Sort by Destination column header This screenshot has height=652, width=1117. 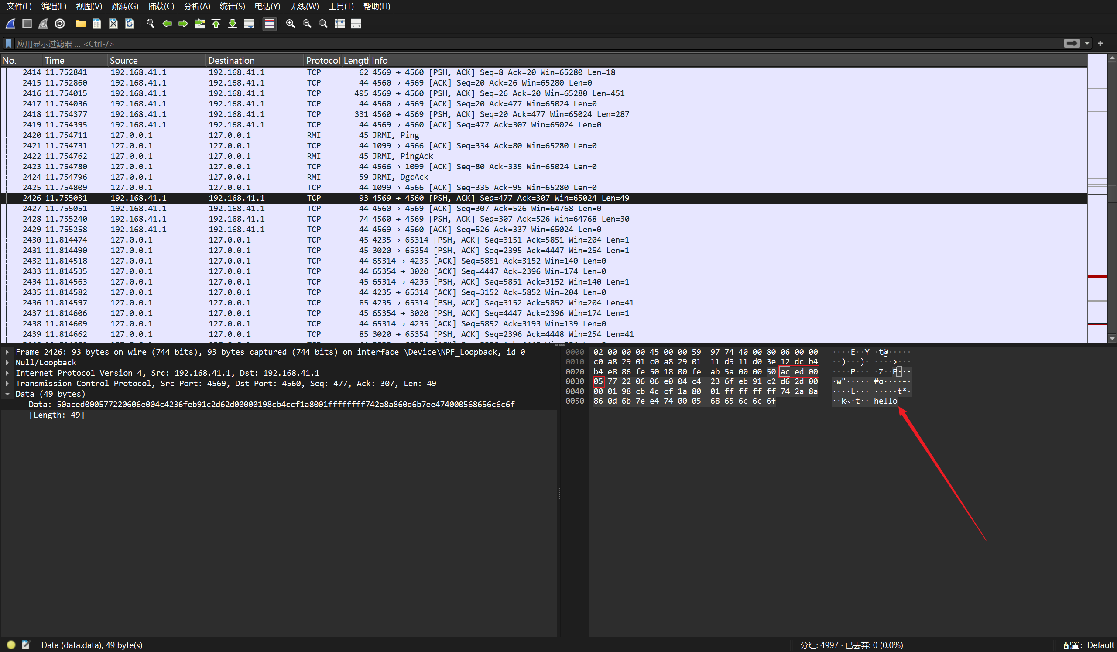(255, 60)
